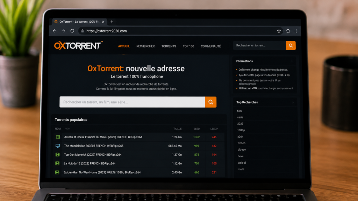Viewport: 358px width, 201px height.
Task: Open the COMMUNAUTÉ menu item
Action: click(211, 46)
